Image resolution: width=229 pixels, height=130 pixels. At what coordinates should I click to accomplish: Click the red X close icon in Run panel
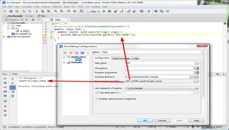[5, 111]
